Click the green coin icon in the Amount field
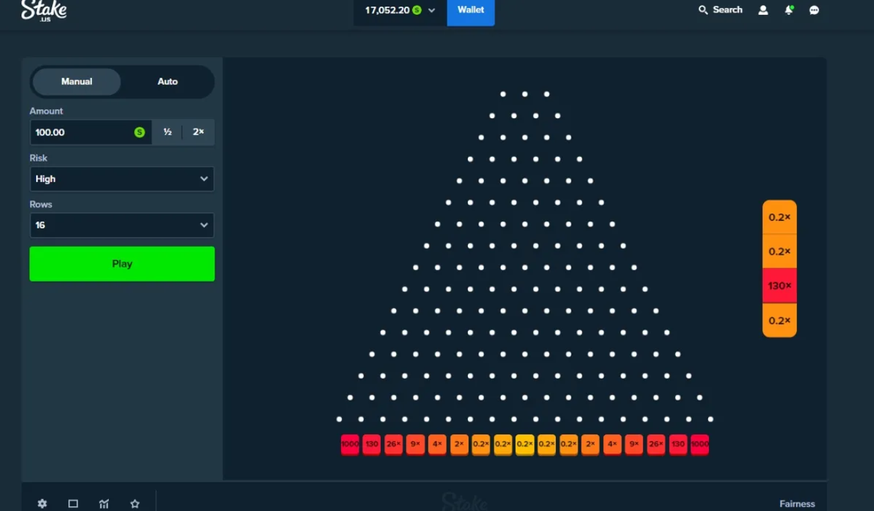The height and width of the screenshot is (511, 874). (x=140, y=132)
